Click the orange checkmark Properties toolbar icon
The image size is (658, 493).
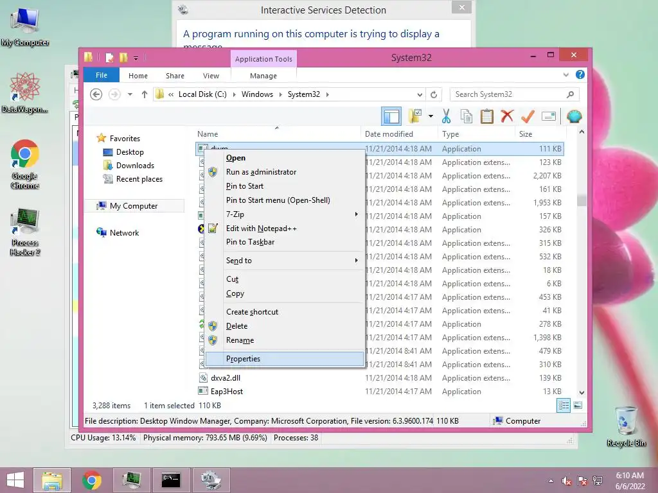[x=528, y=116]
